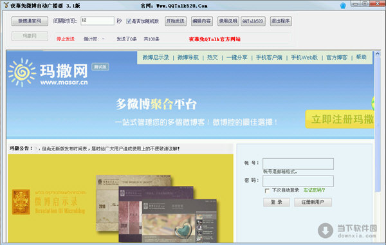Click the QQTalk520 button
Viewport: 386px width, 245px height.
253,21
